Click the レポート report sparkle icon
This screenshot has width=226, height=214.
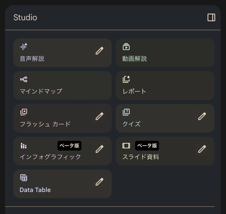tap(126, 79)
